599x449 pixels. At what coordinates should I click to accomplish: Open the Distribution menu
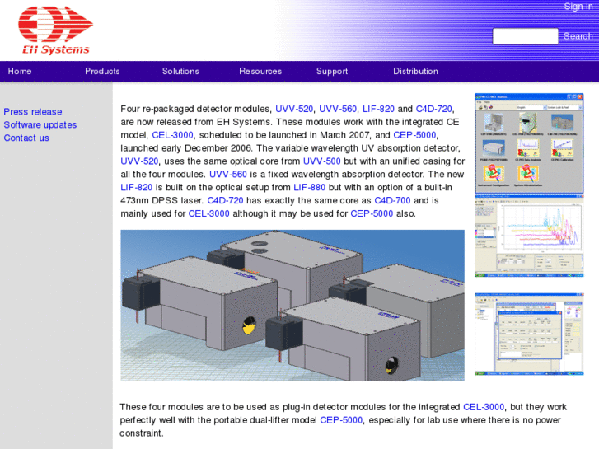(x=415, y=71)
